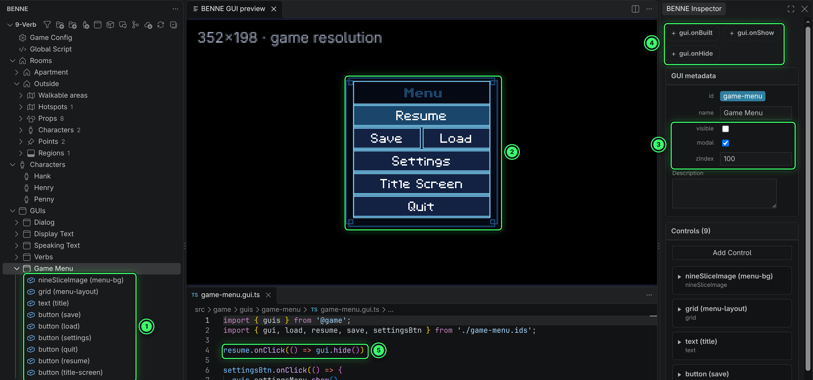Screen dimensions: 813x380
Task: Maximize the BENNE Inspector panel
Action: click(x=791, y=9)
